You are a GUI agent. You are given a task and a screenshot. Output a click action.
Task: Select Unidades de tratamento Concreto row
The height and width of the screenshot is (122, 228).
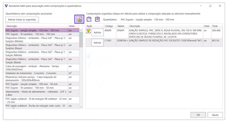42,73
